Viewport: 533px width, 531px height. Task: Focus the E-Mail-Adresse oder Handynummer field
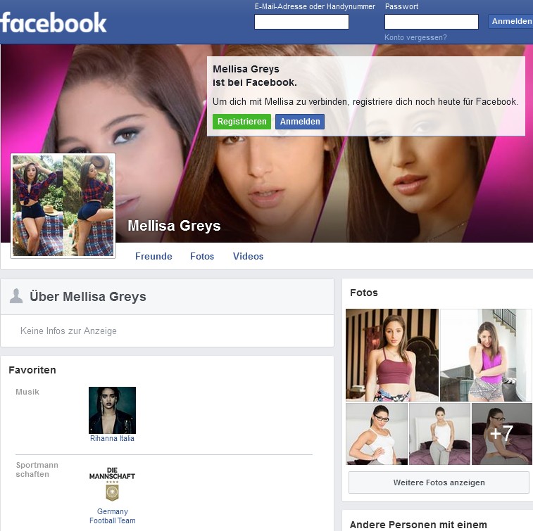[x=301, y=22]
